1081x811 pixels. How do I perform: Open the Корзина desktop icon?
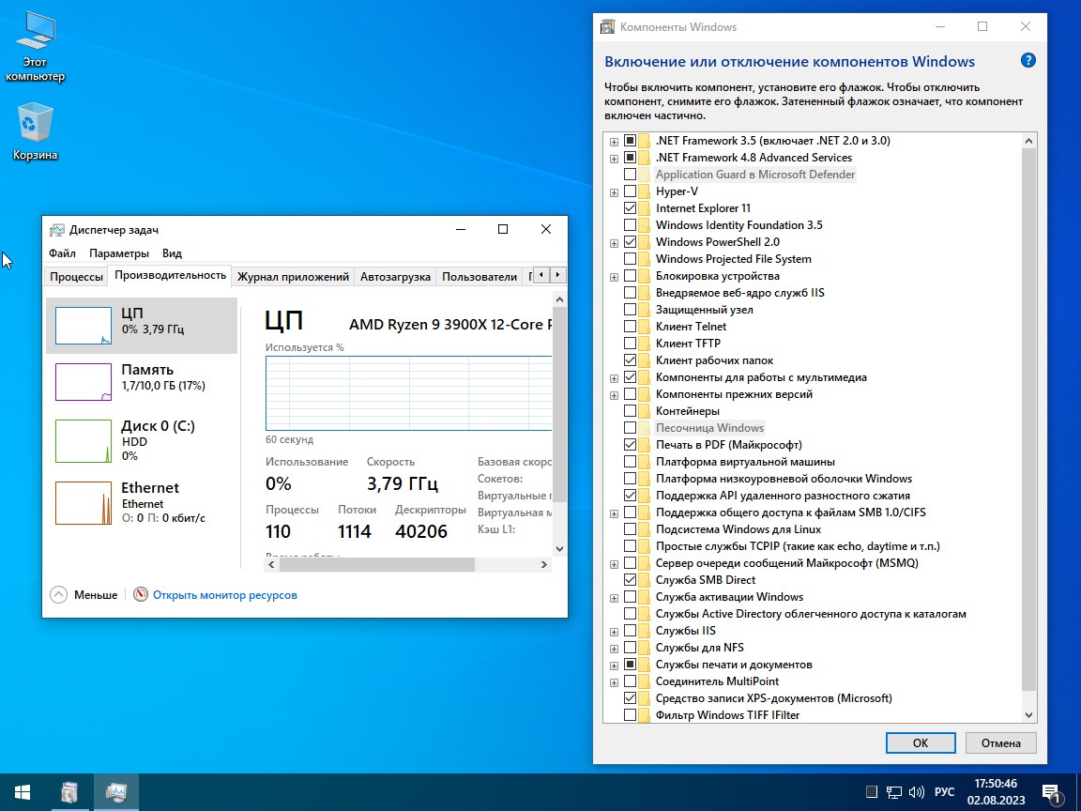[x=34, y=122]
